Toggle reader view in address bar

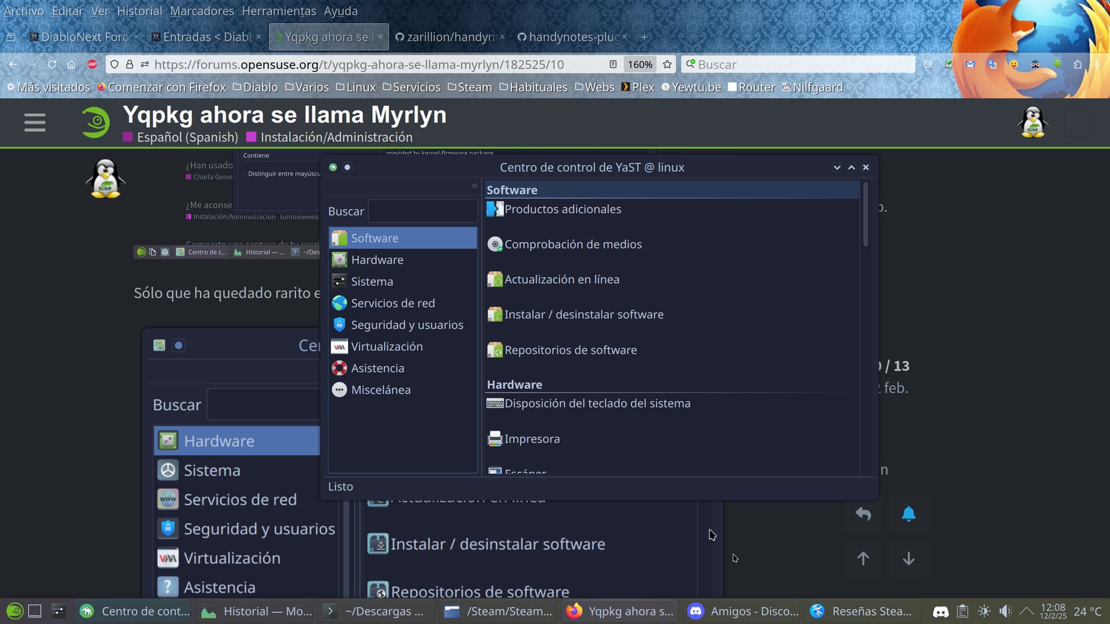[x=613, y=65]
